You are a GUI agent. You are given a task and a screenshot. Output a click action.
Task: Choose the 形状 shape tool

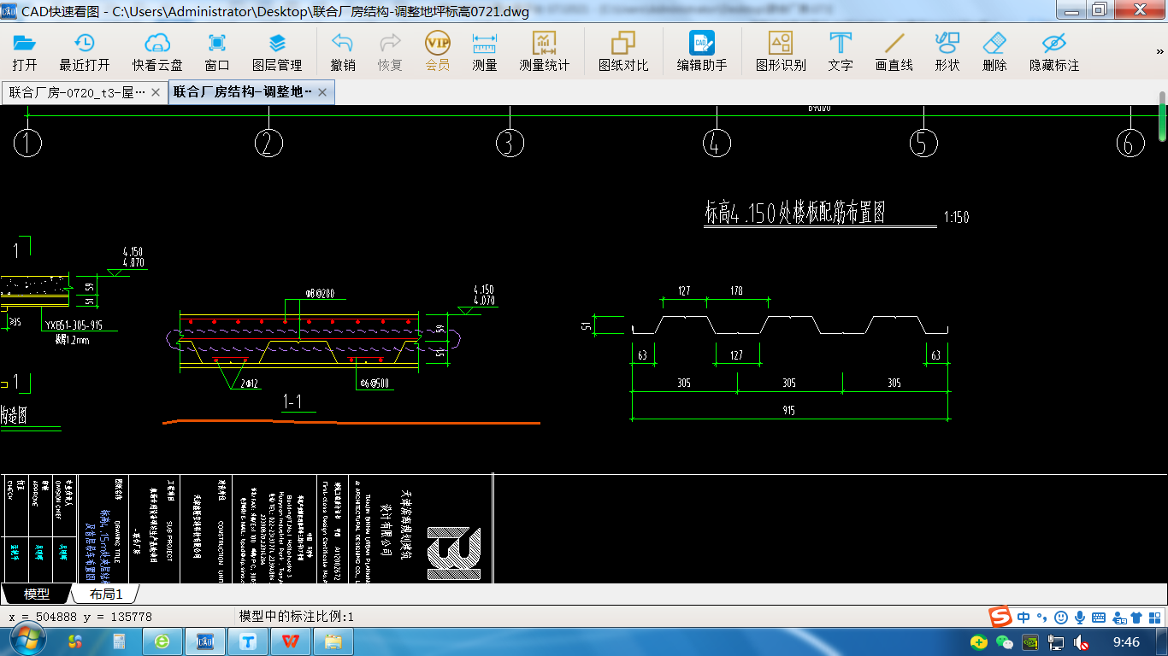947,51
